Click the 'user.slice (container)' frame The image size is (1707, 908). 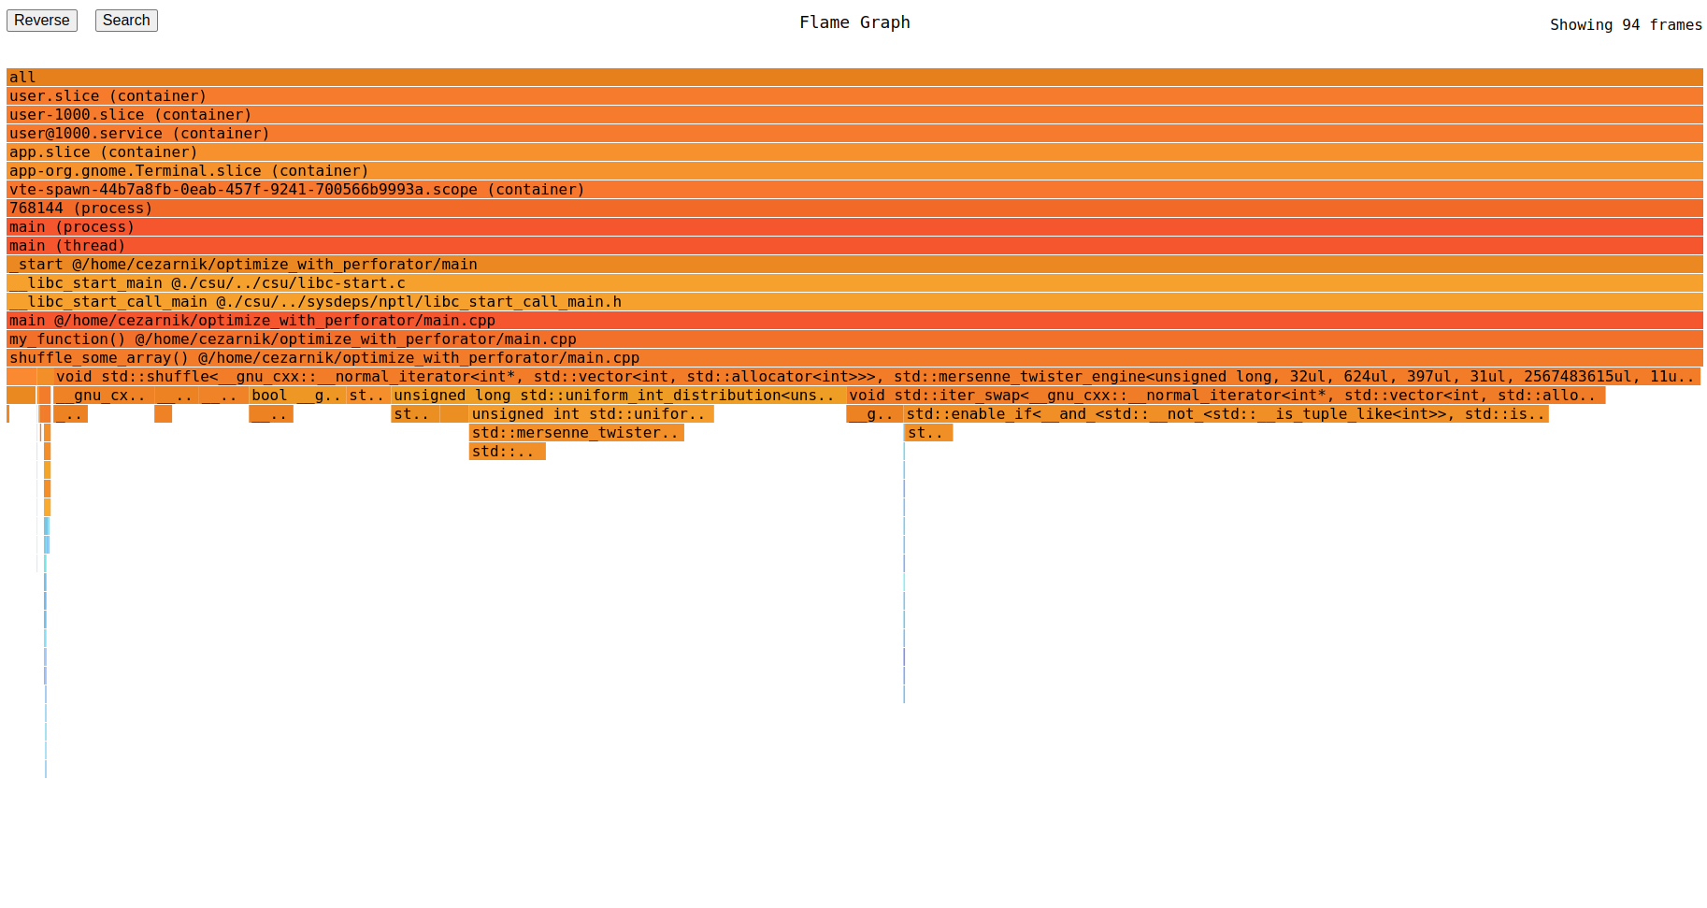click(x=841, y=95)
